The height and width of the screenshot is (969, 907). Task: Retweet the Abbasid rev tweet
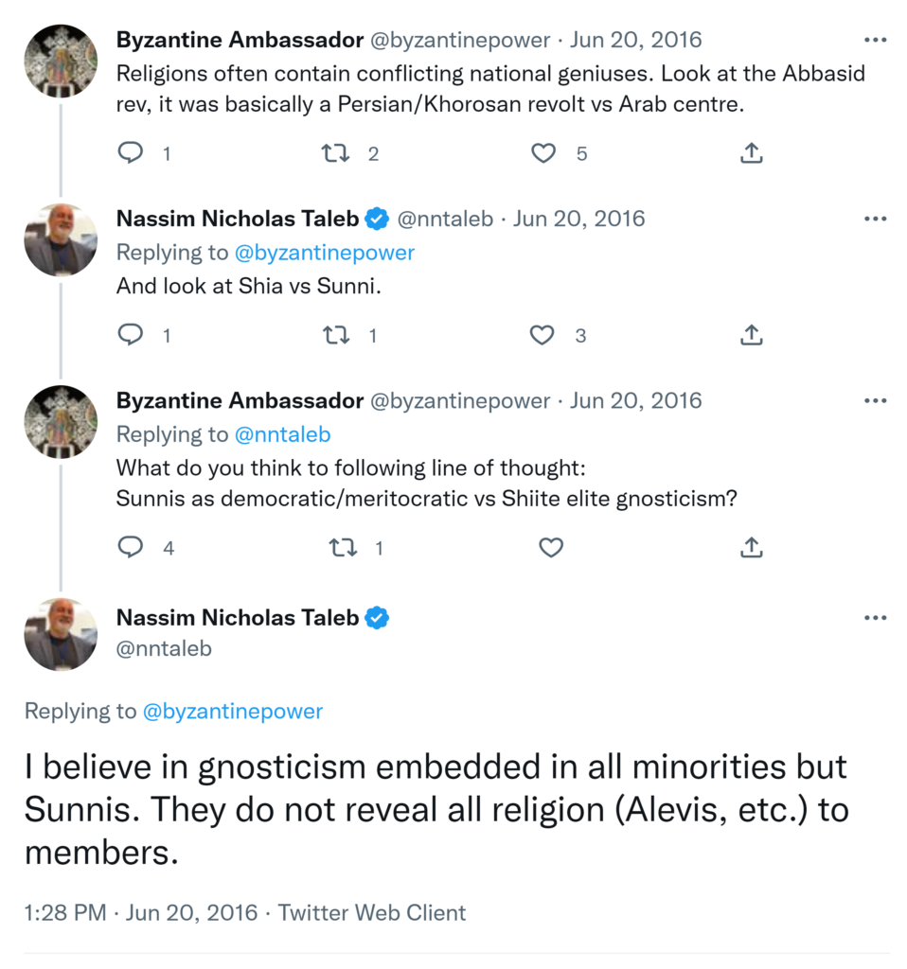[336, 153]
